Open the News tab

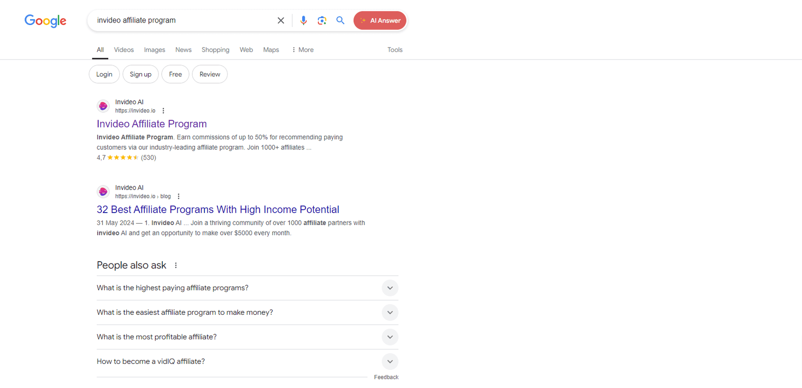pyautogui.click(x=183, y=50)
